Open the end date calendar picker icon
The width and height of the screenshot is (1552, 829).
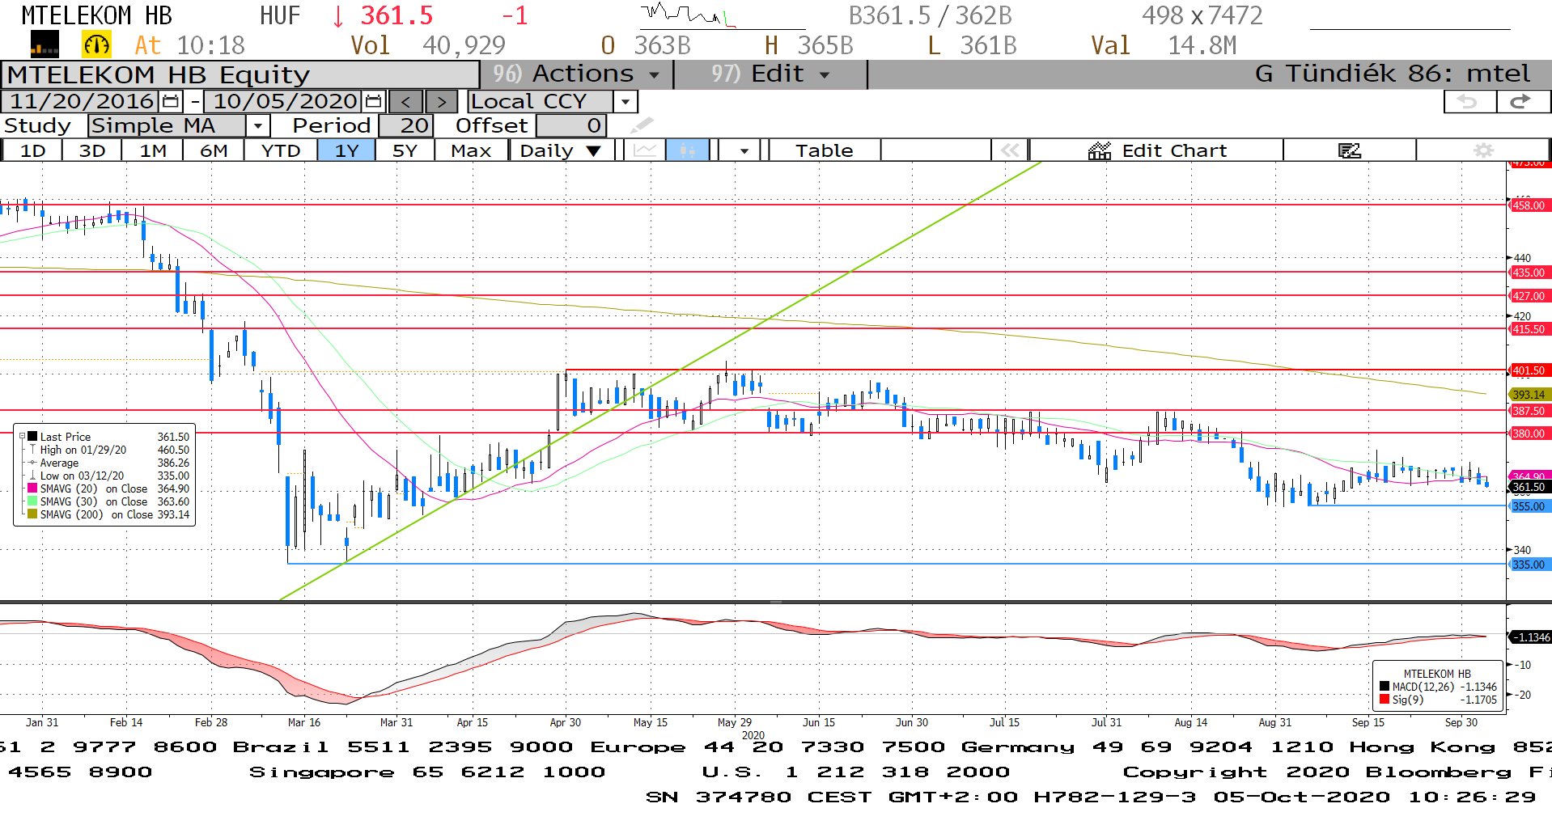pyautogui.click(x=373, y=102)
